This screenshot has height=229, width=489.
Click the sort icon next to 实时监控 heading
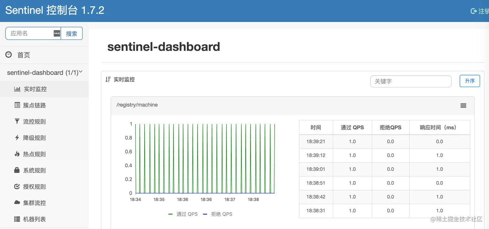(x=108, y=79)
